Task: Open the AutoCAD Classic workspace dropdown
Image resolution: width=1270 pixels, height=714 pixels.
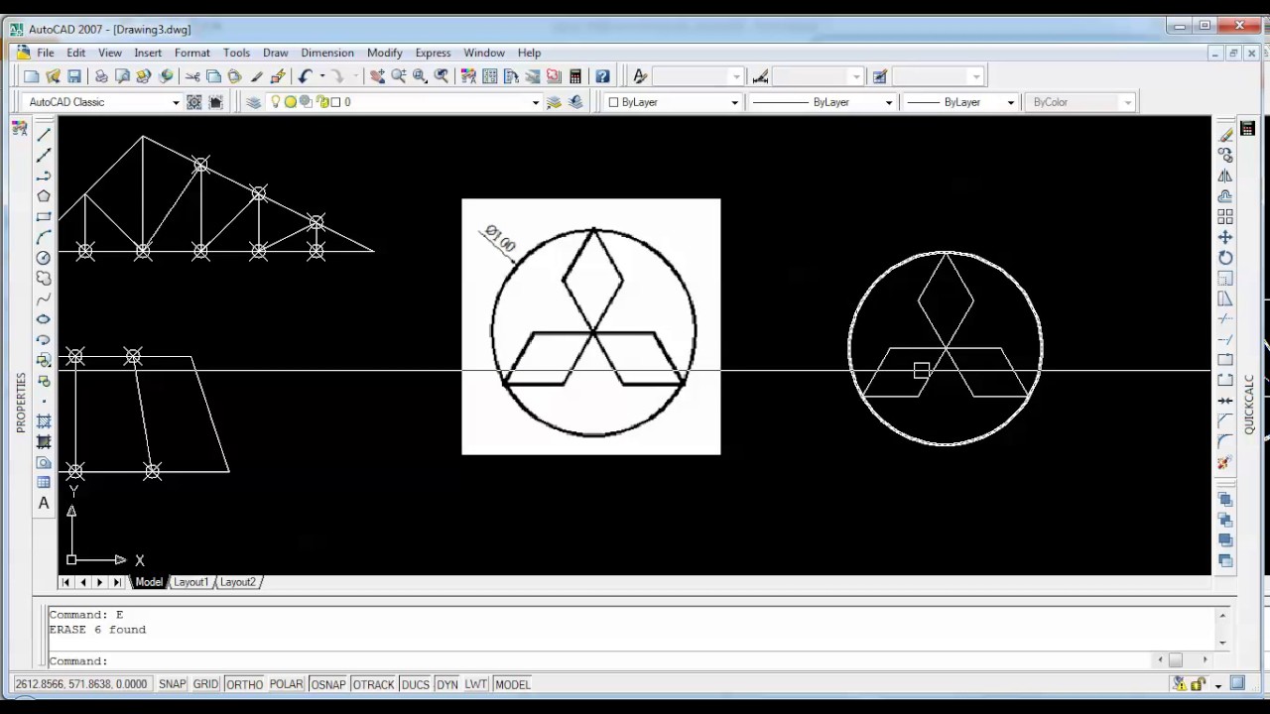Action: click(176, 102)
